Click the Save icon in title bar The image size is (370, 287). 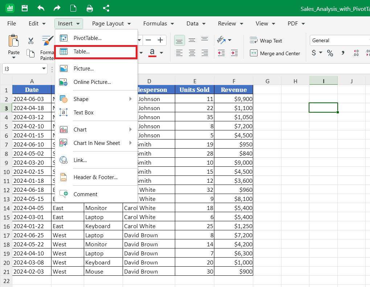(x=25, y=8)
